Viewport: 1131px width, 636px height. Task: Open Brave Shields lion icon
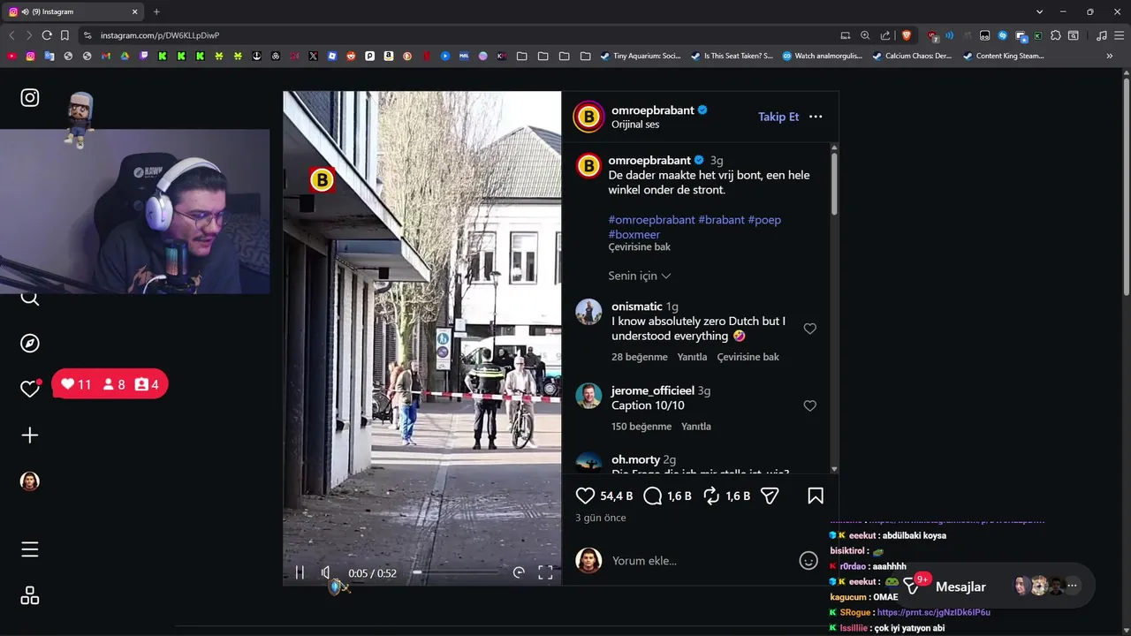pyautogui.click(x=906, y=35)
